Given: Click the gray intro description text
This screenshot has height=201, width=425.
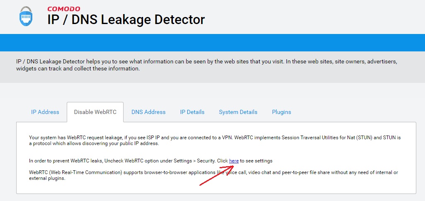Looking at the screenshot, I should click(206, 65).
